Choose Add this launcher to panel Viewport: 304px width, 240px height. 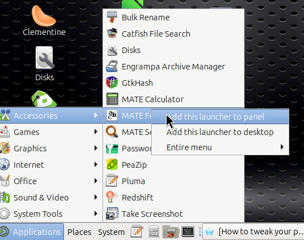[x=220, y=117]
